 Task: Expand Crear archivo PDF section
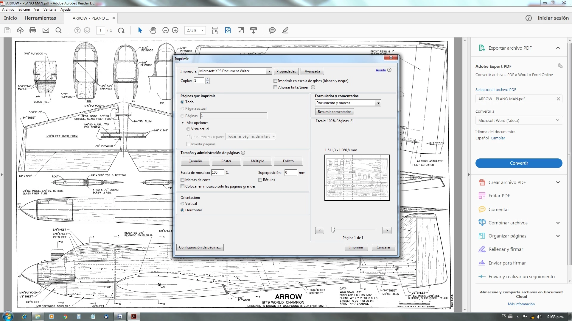[x=558, y=182]
